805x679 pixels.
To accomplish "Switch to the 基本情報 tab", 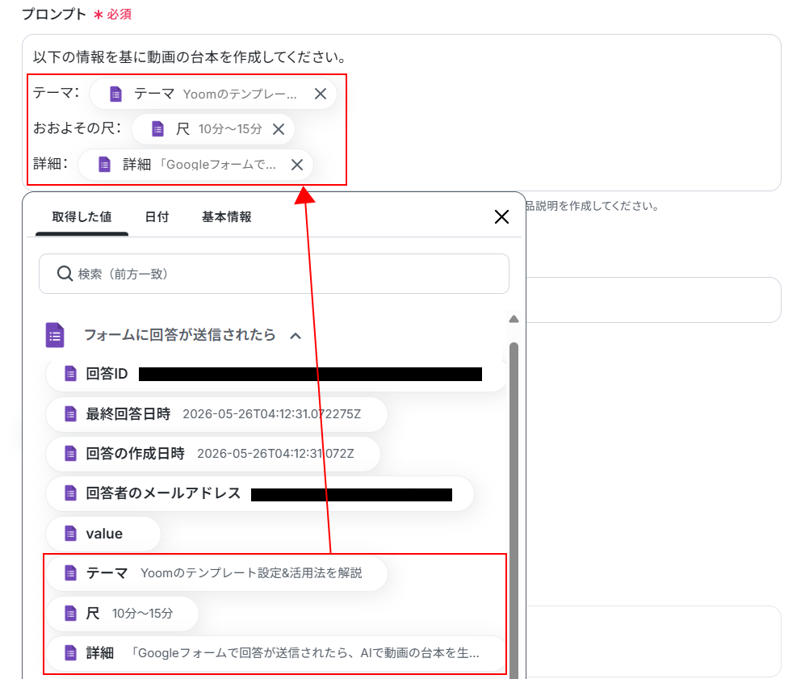I will point(226,217).
